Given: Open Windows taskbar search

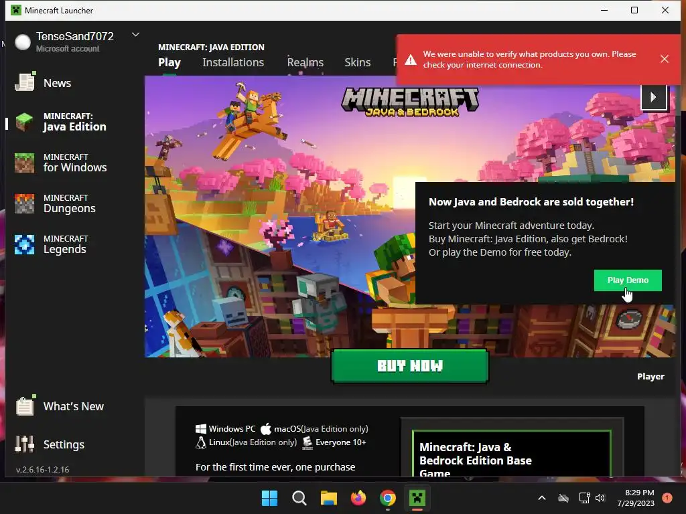Looking at the screenshot, I should [299, 498].
